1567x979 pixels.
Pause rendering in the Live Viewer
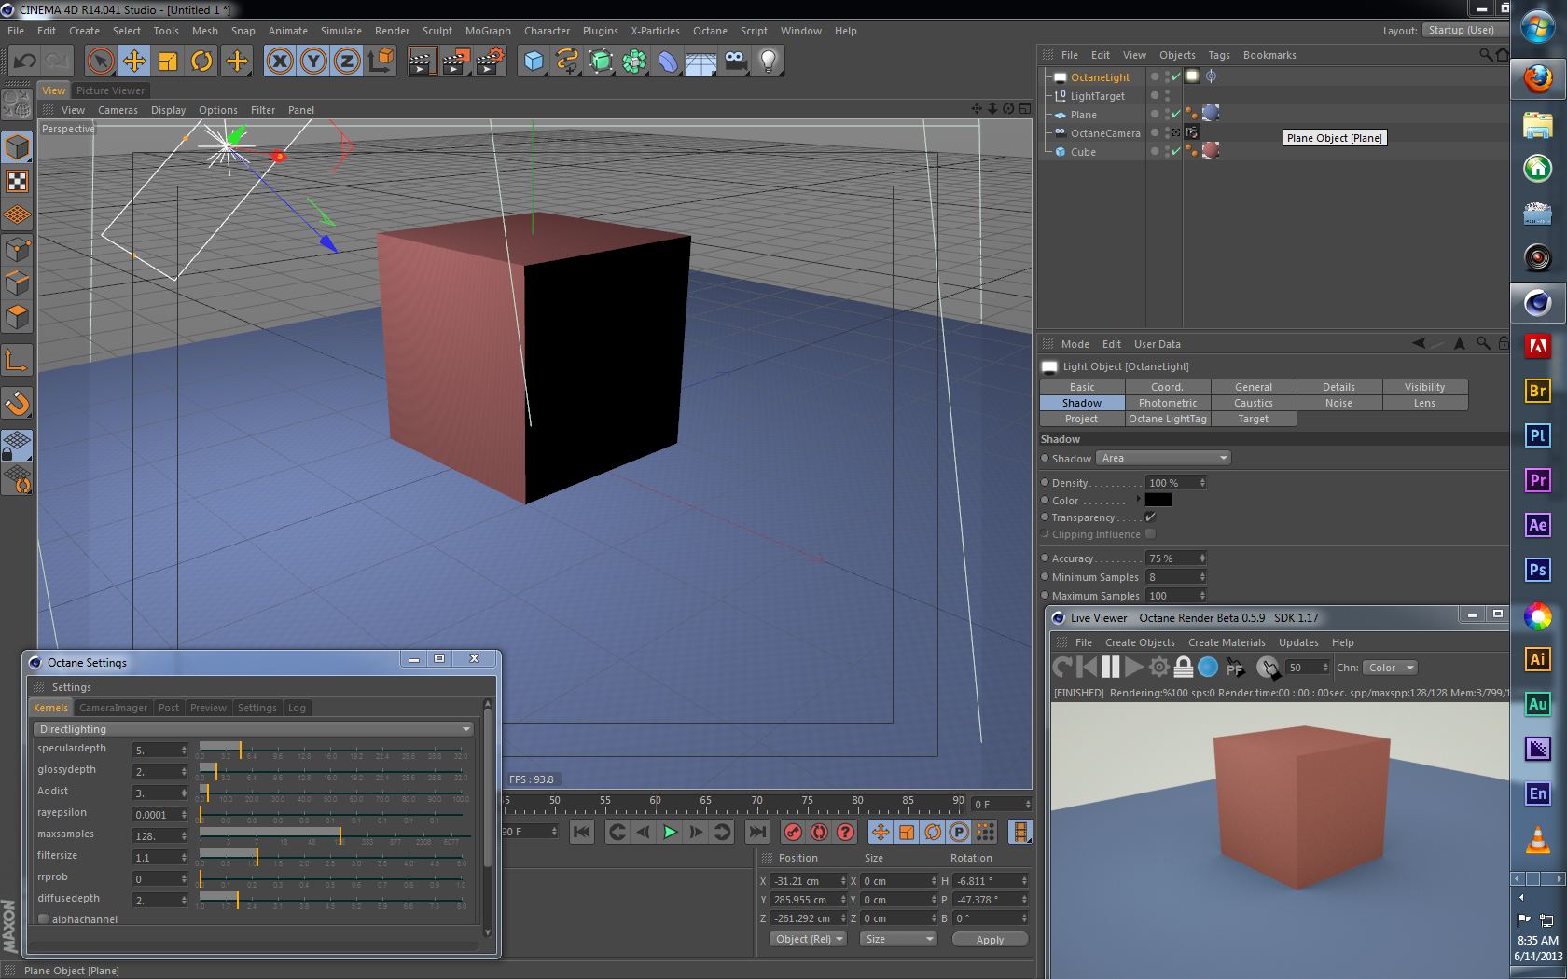click(1110, 667)
